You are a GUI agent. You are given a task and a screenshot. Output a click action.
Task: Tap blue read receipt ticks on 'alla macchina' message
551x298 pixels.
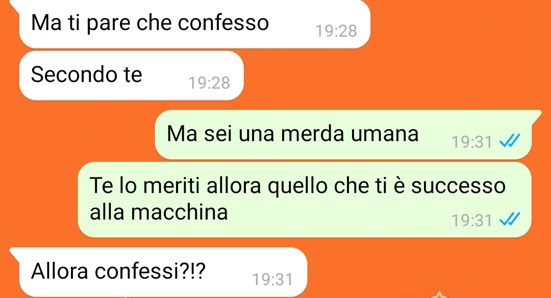click(510, 220)
